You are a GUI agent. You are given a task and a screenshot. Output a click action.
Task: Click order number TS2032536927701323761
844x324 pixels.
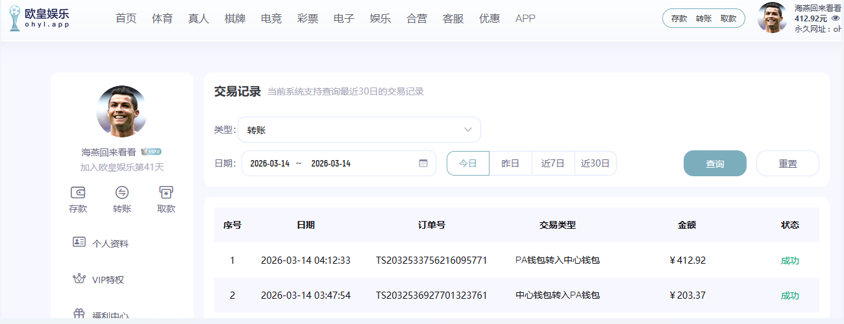[x=432, y=295]
